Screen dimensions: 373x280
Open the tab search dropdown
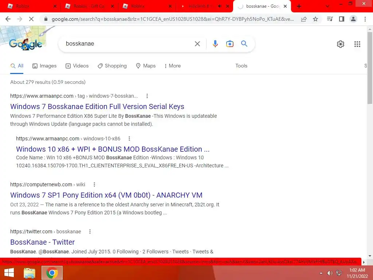[327, 7]
